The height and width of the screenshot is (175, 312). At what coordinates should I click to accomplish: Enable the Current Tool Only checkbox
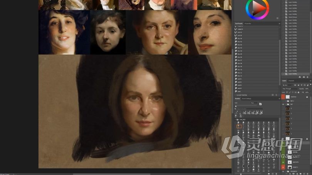point(235,95)
